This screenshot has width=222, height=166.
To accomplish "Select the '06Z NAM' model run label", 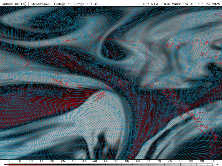I will coord(150,4).
